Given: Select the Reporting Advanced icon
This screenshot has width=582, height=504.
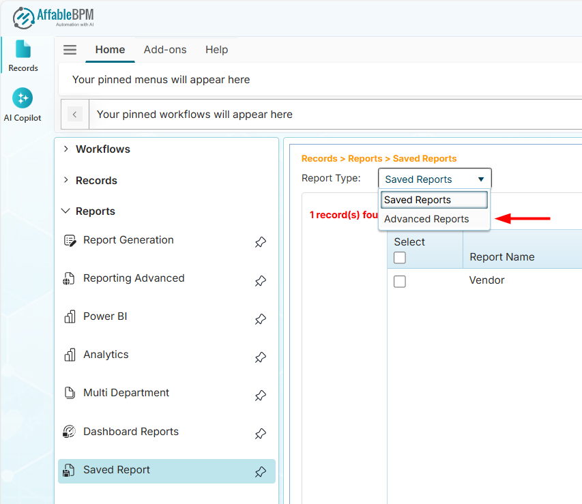Looking at the screenshot, I should click(68, 279).
